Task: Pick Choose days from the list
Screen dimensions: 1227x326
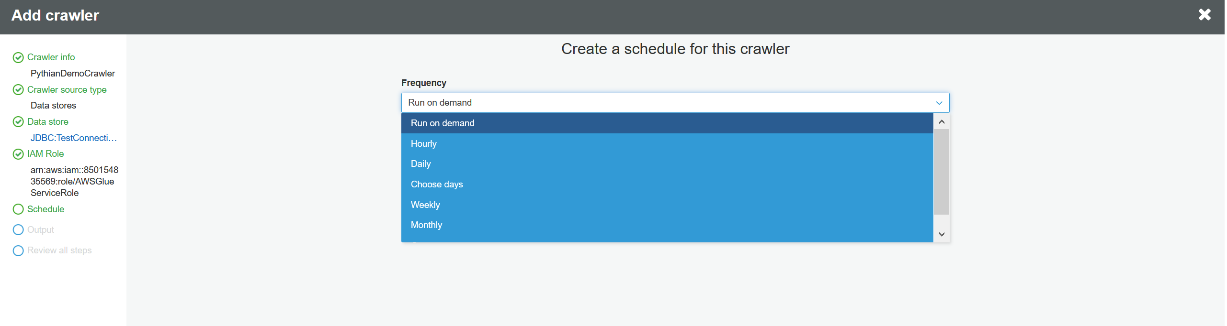Action: (437, 185)
